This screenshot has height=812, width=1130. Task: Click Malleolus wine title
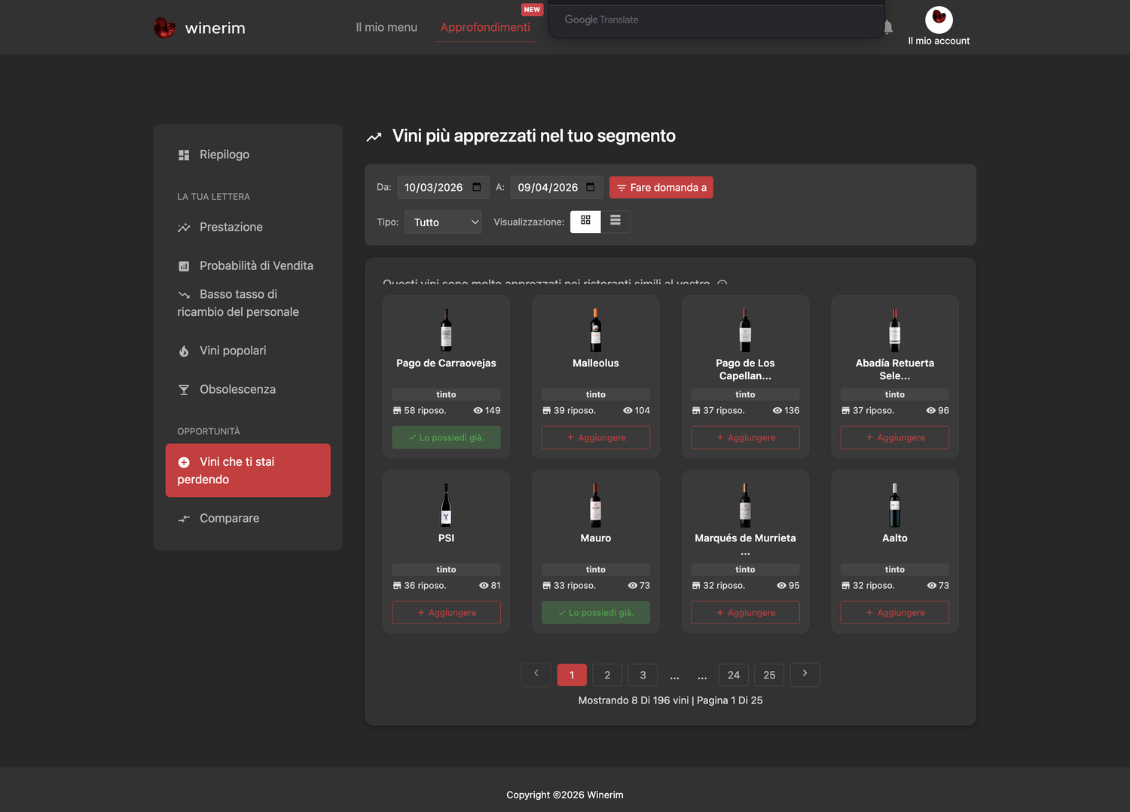pyautogui.click(x=596, y=363)
